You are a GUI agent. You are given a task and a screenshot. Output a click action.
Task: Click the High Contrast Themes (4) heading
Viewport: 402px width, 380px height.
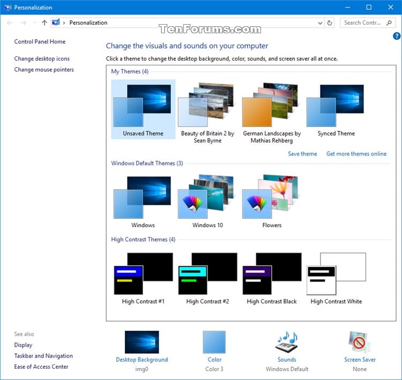[x=143, y=240]
